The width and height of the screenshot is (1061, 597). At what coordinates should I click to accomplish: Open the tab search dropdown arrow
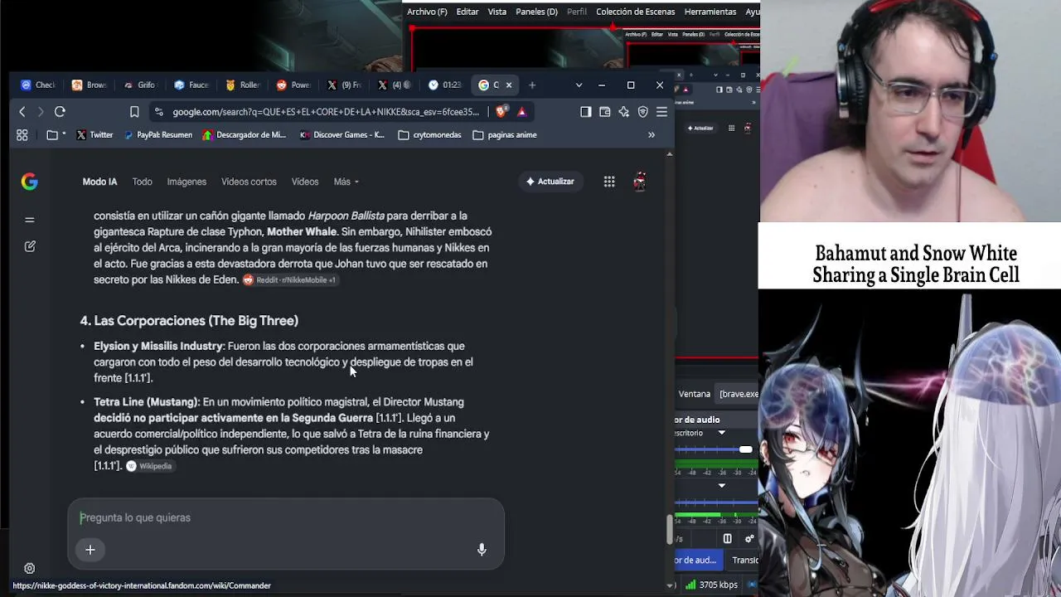coord(579,85)
